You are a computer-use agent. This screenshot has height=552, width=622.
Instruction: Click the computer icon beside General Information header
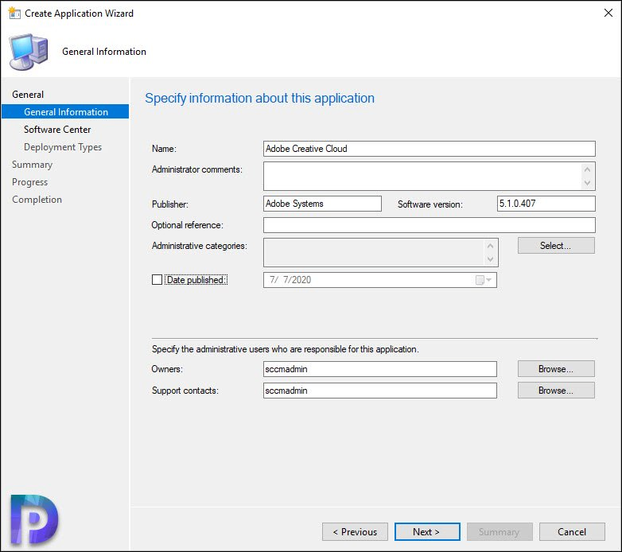(29, 52)
